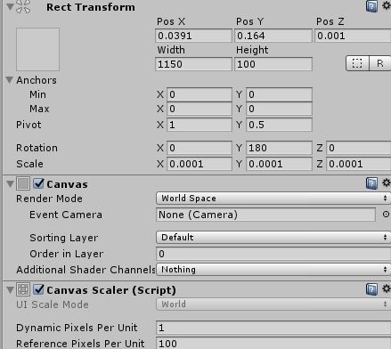Screen dimensions: 391x349
Task: Open the Sorting Layer dropdown
Action: click(x=273, y=238)
